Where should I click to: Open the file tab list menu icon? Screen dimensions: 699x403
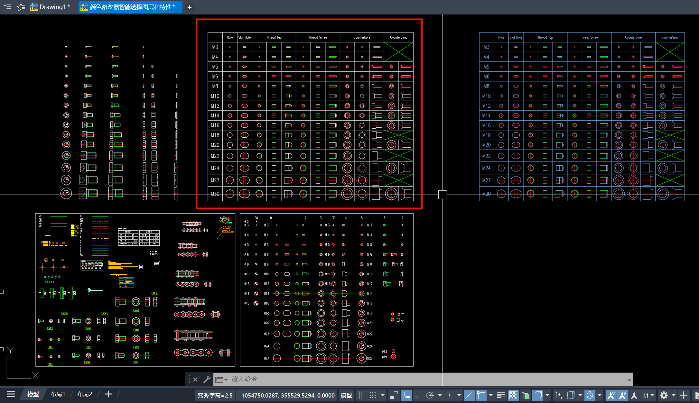[x=7, y=7]
